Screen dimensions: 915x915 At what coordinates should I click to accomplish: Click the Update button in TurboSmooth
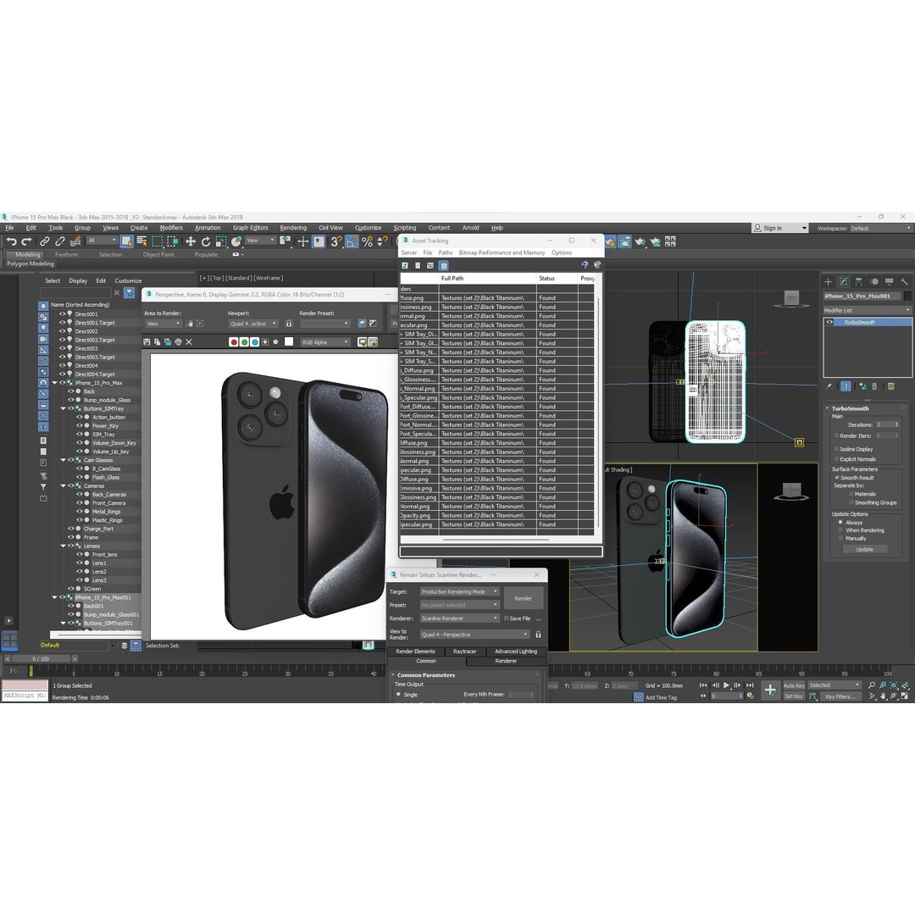pos(865,549)
